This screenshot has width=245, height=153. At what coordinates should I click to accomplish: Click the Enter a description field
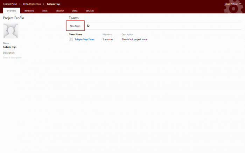(12, 57)
